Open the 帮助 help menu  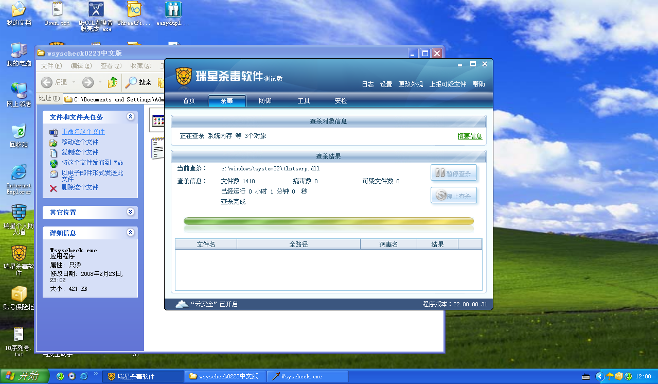[x=478, y=84]
